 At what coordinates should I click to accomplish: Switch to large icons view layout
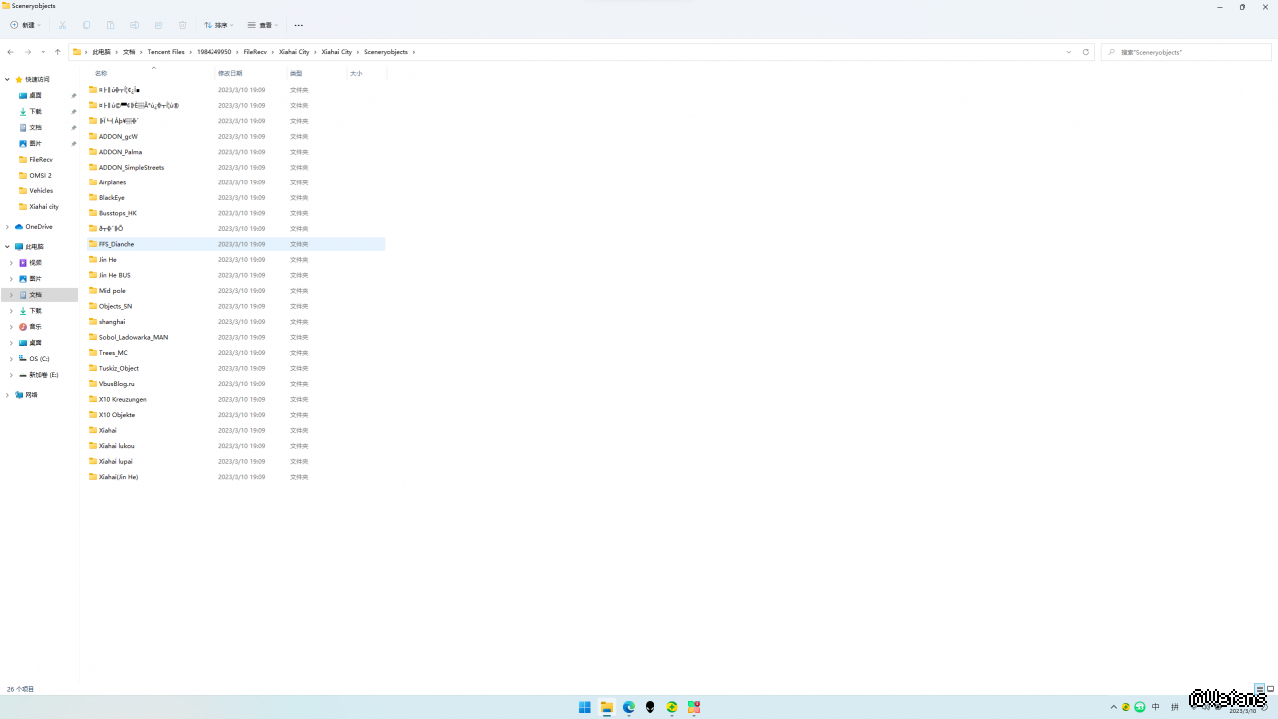[1270, 689]
